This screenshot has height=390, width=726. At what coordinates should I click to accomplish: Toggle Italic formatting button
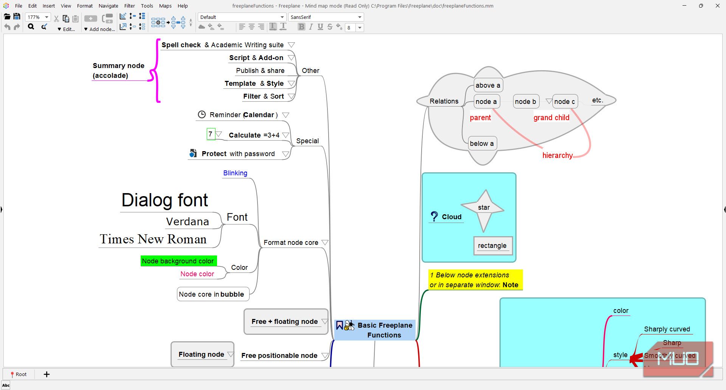[311, 27]
